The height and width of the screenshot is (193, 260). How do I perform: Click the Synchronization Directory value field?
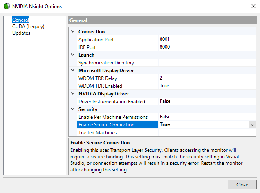pos(207,62)
